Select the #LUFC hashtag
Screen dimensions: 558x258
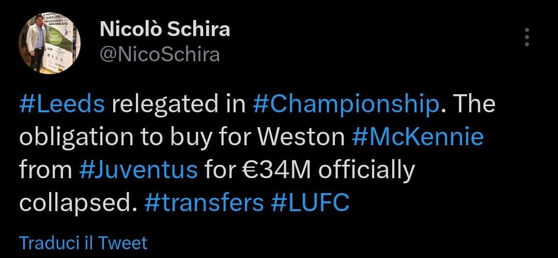[x=310, y=203]
